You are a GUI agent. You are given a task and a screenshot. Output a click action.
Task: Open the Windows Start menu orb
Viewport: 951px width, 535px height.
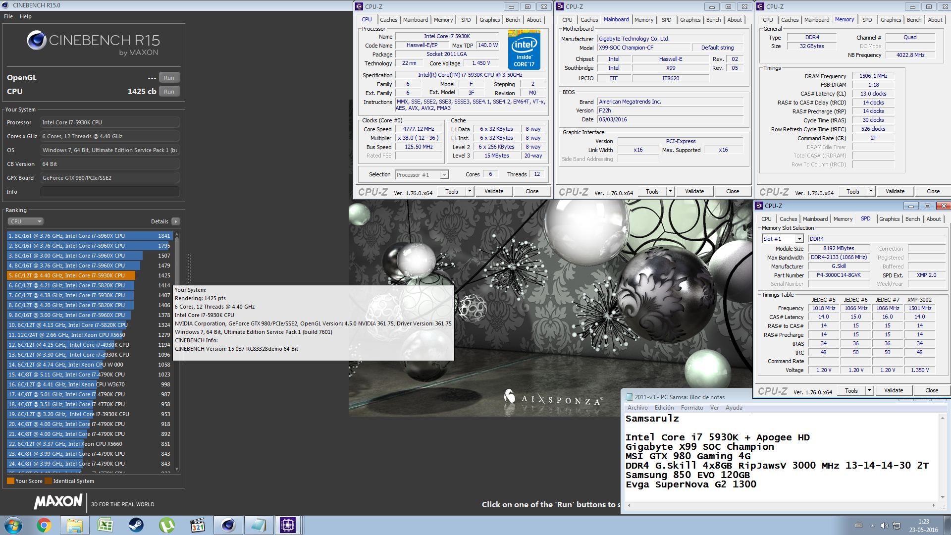[x=13, y=525]
